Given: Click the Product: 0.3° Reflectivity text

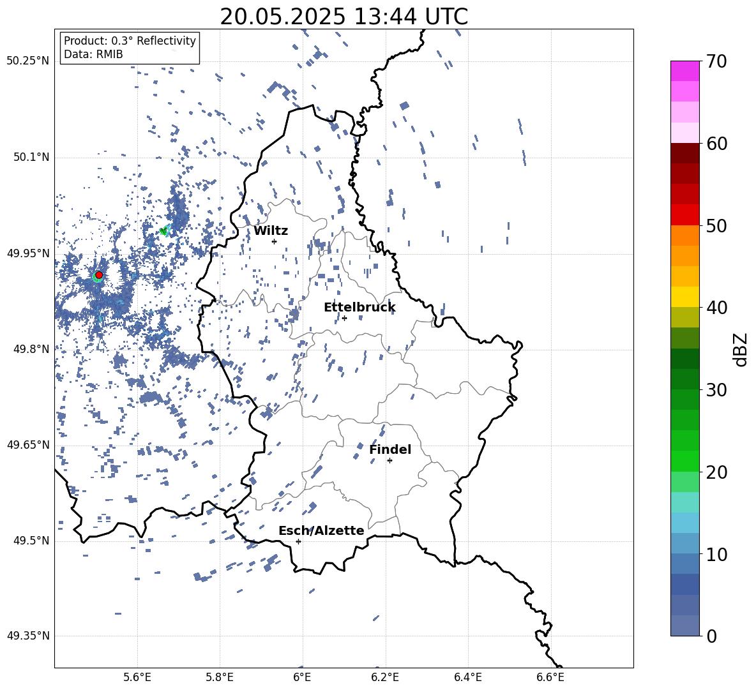Looking at the screenshot, I should (130, 41).
